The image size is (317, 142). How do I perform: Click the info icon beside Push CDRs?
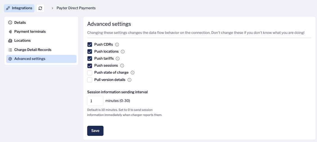(117, 45)
